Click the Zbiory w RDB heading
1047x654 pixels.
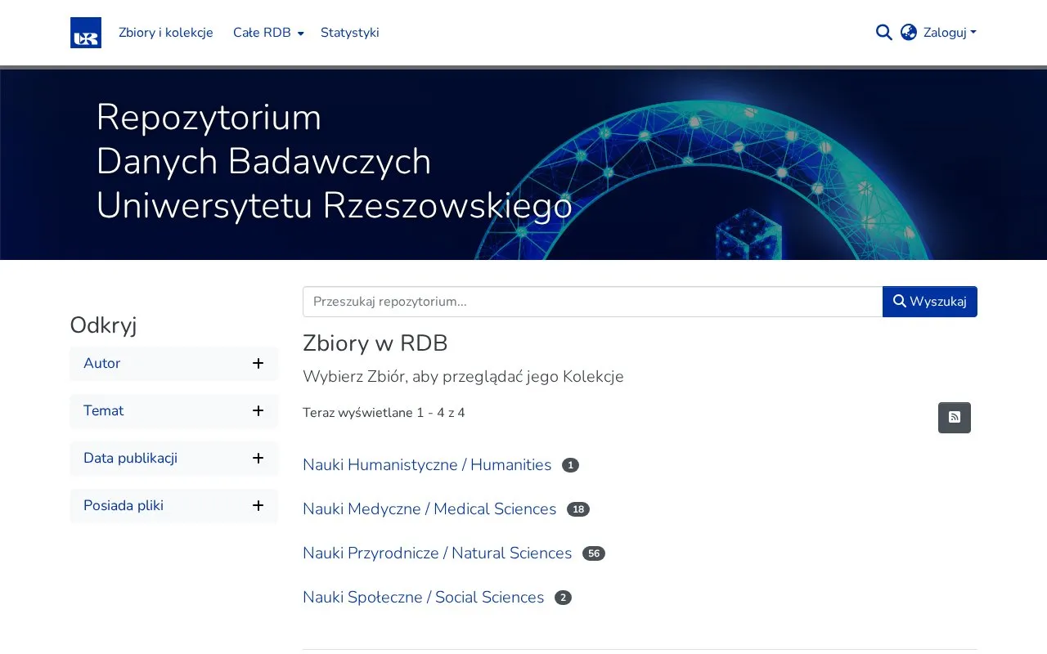[375, 343]
